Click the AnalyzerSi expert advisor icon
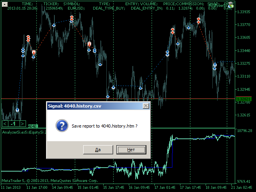This screenshot has width=256, height=192. [231, 5]
